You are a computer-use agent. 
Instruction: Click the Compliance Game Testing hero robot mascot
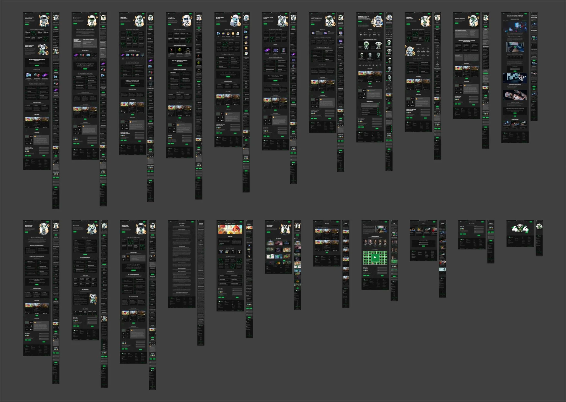[x=92, y=20]
